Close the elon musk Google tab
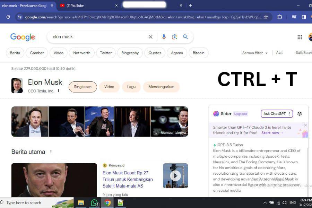Image resolution: width=312 pixels, height=208 pixels. (x=52, y=6)
